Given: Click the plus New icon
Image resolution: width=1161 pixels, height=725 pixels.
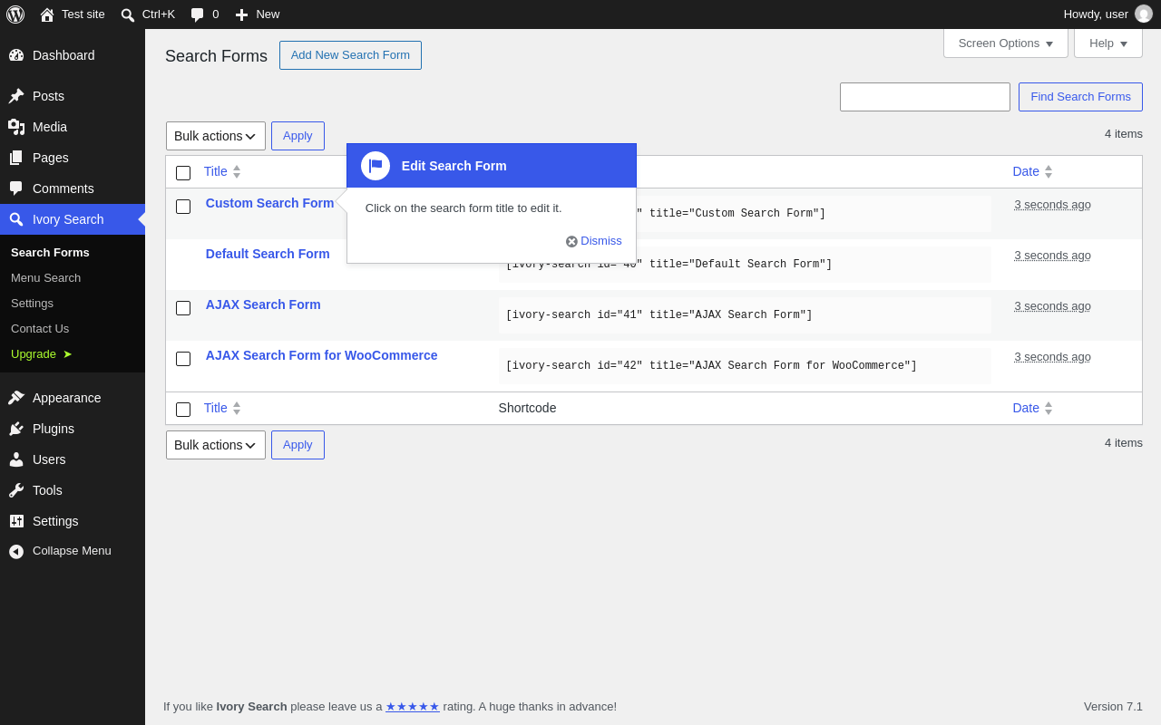Looking at the screenshot, I should (x=241, y=14).
